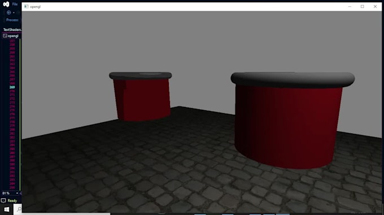Screen dimensions: 384x215
Task: Switch to the TextShaders file tab
Action: pos(12,29)
